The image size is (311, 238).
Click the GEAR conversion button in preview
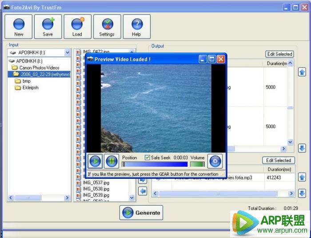click(x=215, y=161)
